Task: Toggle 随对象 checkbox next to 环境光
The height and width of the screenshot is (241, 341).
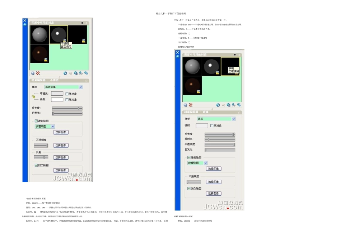Action: coord(67,94)
